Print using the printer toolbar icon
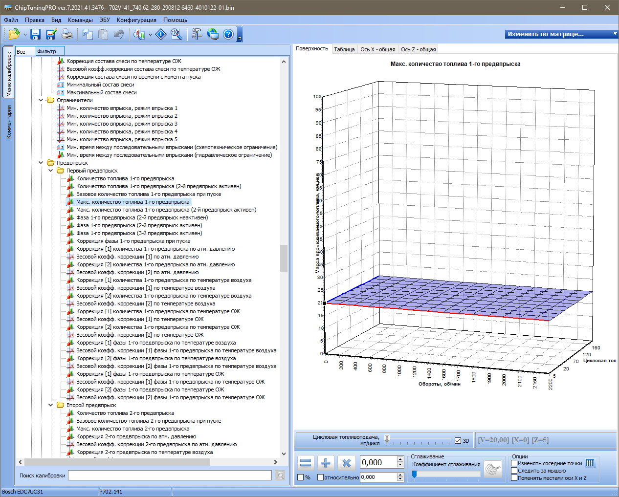Image resolution: width=619 pixels, height=497 pixels. coord(67,34)
